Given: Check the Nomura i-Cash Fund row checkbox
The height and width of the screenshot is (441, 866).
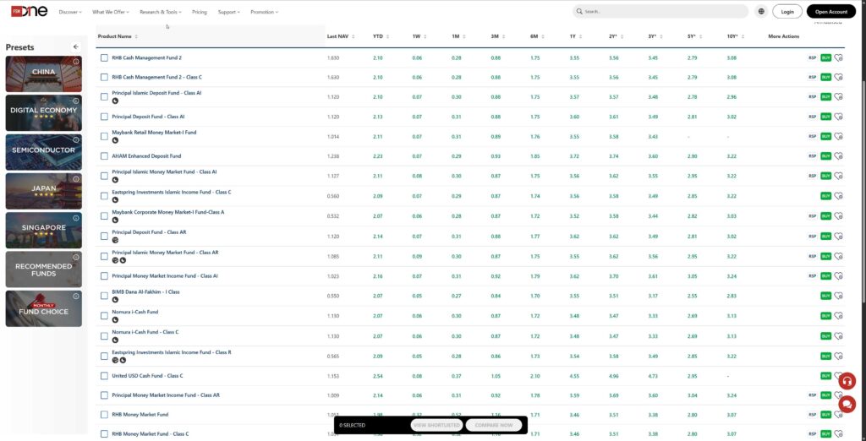Looking at the screenshot, I should click(x=105, y=316).
